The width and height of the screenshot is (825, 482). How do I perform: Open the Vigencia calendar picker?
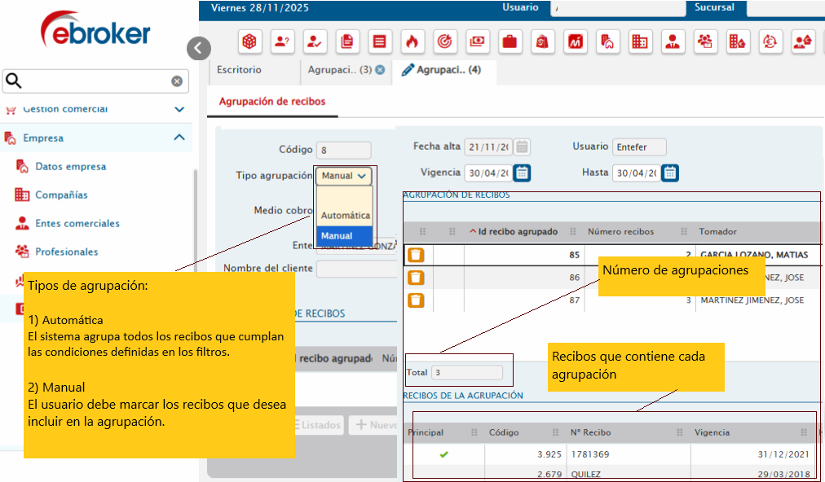coord(523,173)
